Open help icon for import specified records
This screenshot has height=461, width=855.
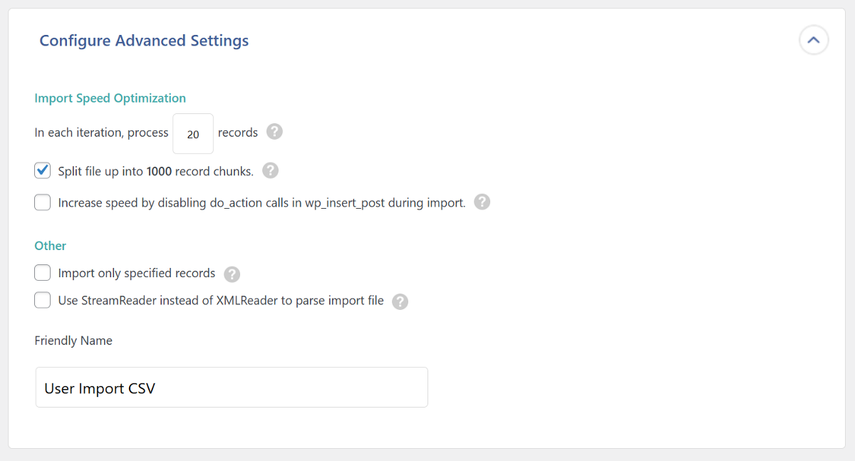pyautogui.click(x=232, y=274)
